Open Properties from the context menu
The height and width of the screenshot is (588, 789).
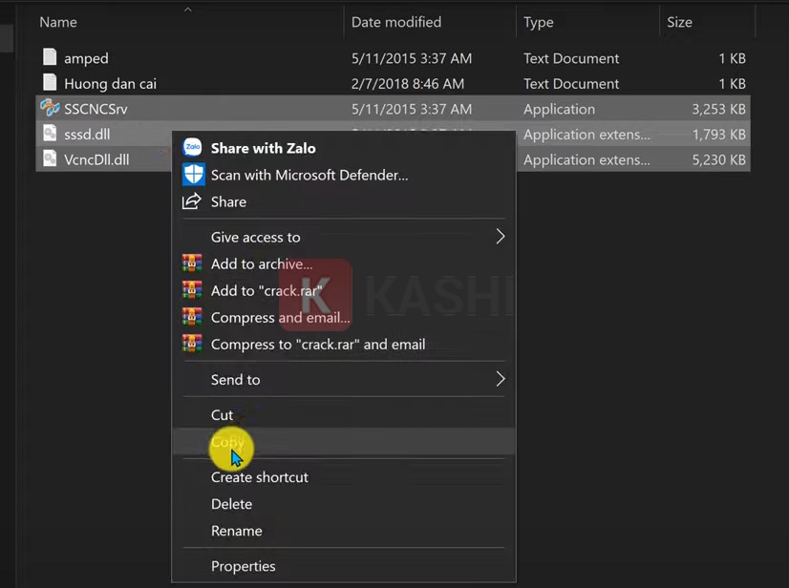[243, 565]
